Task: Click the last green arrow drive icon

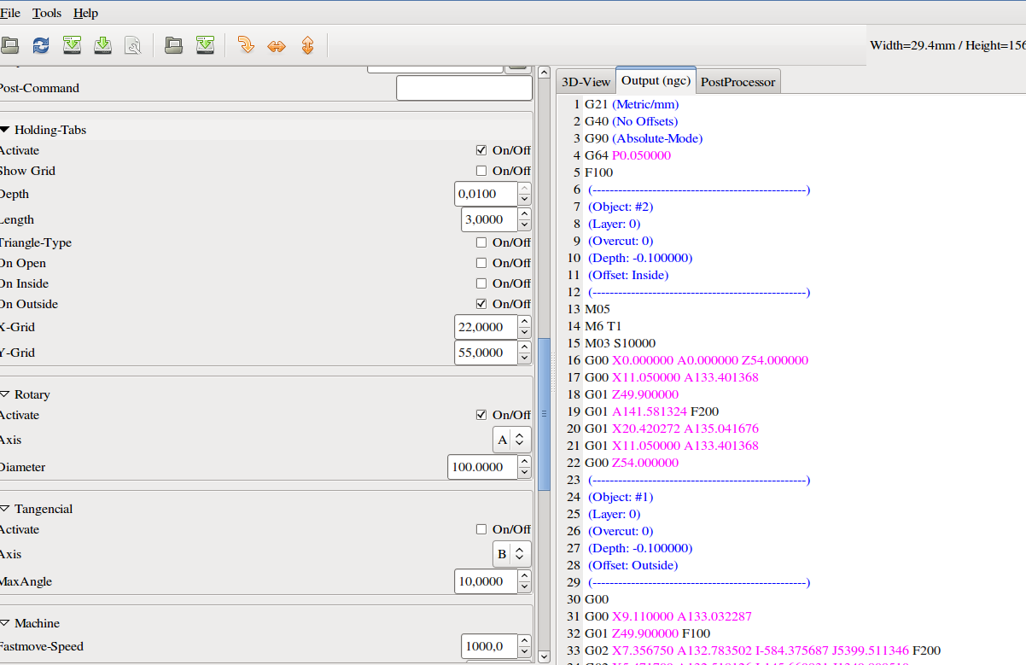Action: (205, 44)
